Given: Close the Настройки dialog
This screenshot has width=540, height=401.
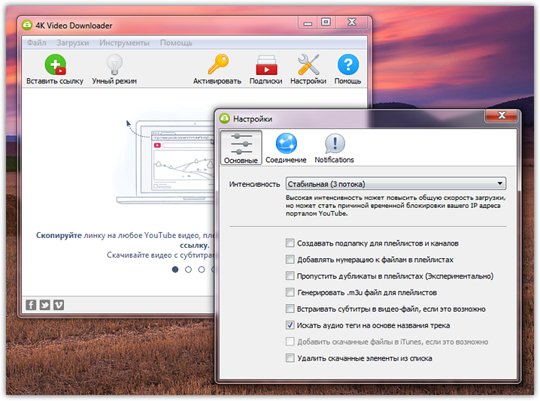Looking at the screenshot, I should click(x=502, y=116).
